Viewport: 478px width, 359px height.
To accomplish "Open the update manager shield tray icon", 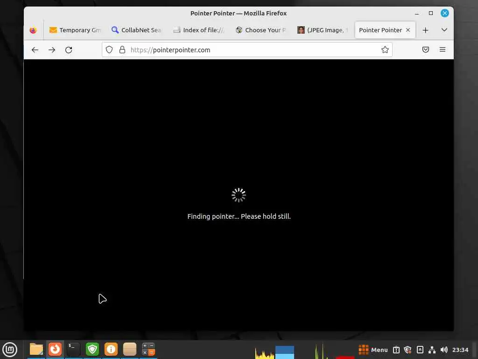I will [x=408, y=350].
